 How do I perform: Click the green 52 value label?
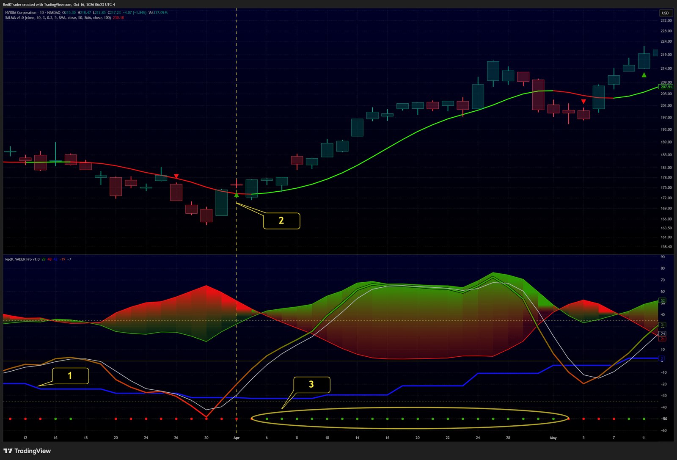663,300
